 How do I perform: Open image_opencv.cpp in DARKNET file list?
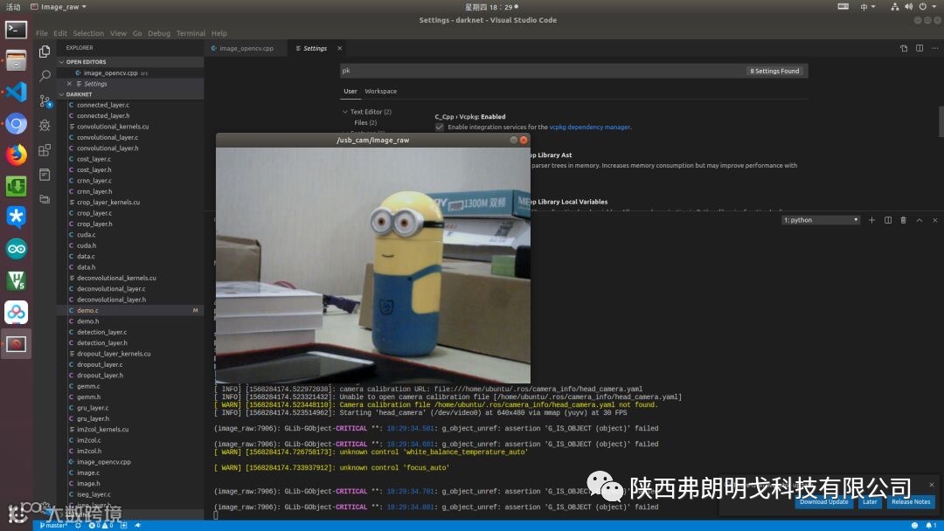pyautogui.click(x=103, y=462)
